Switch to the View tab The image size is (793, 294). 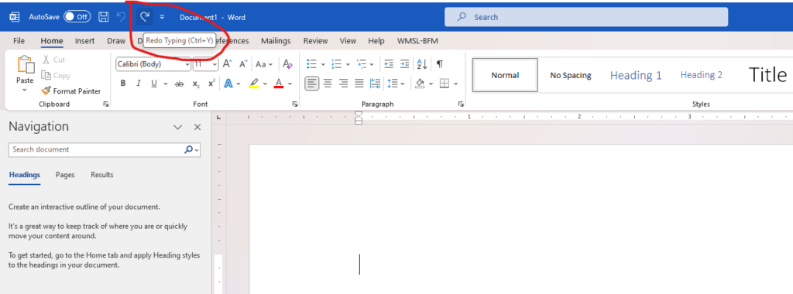tap(348, 41)
